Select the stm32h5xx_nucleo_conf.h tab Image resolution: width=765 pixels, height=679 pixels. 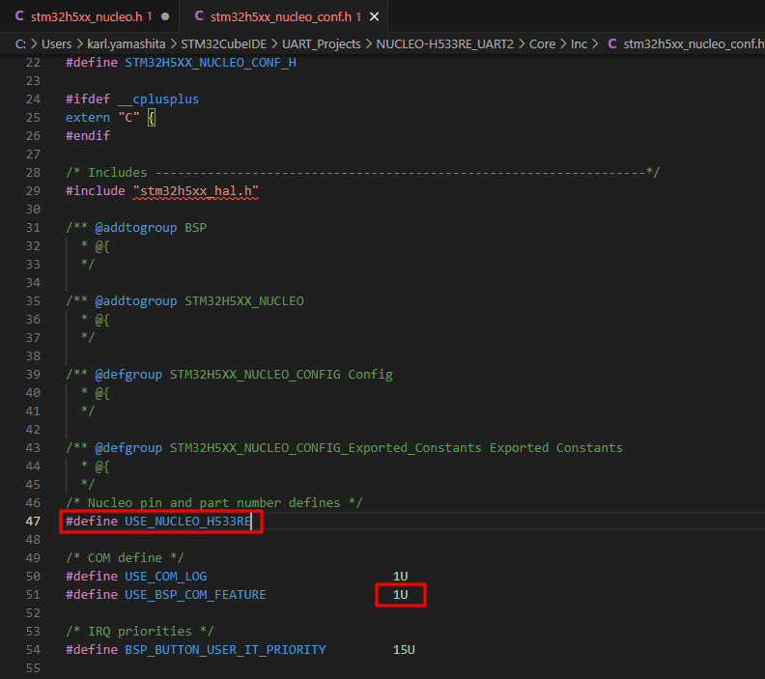click(x=280, y=16)
